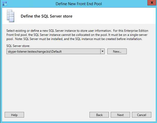This screenshot has width=157, height=123.
Task: Click the "Define New Front End Pool" title text
Action: (79, 4)
